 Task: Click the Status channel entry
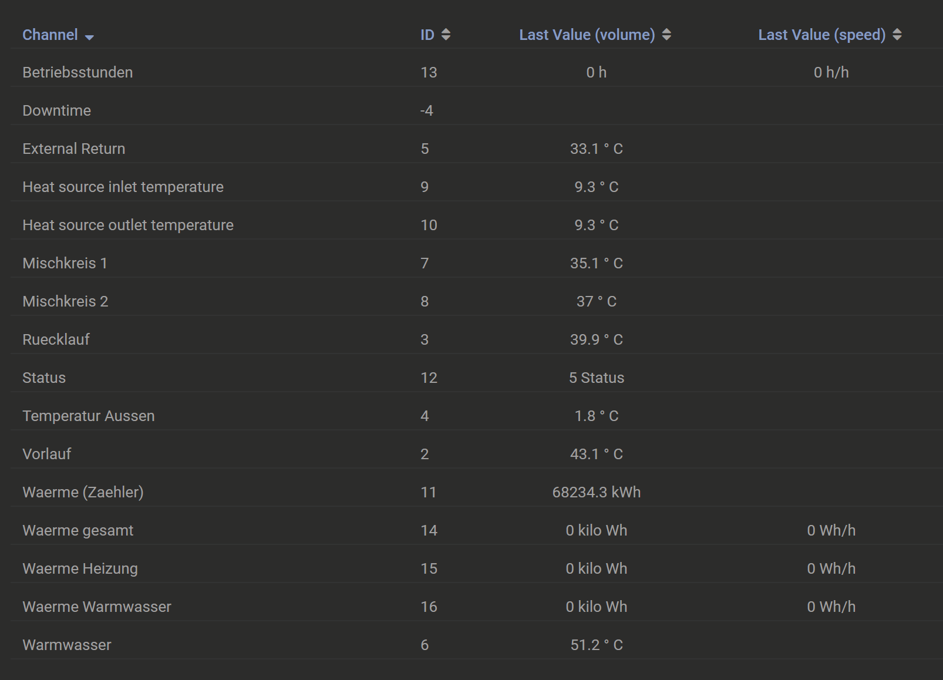coord(44,378)
